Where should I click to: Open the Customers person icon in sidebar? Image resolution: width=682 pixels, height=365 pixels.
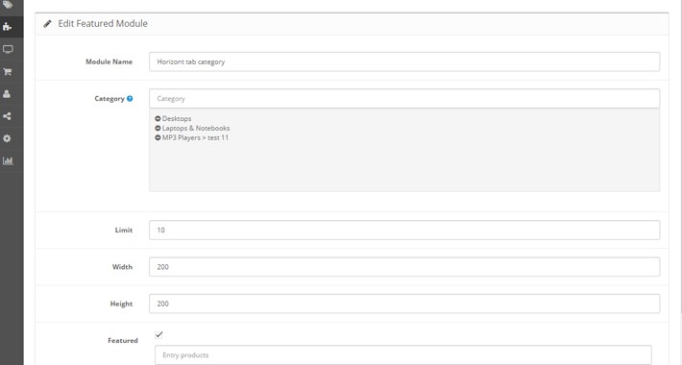coord(7,94)
